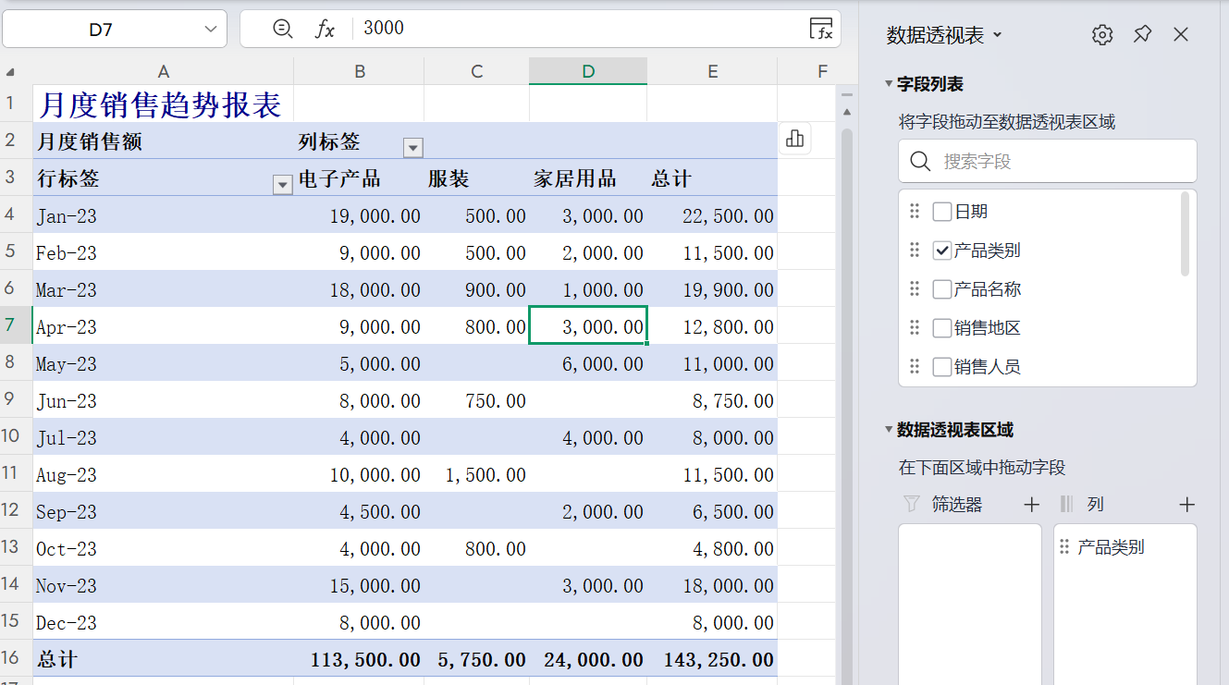Click cell with value 19,000.00
The image size is (1229, 685).
tap(360, 215)
